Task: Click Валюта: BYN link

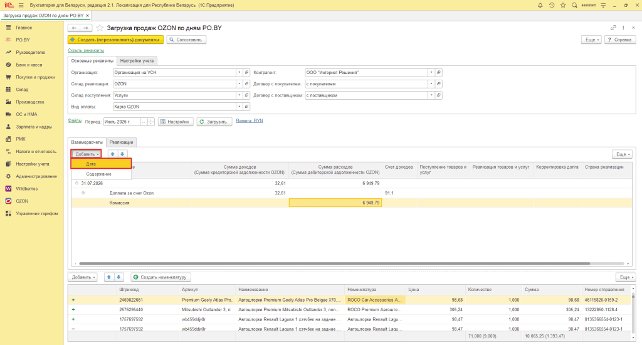Action: pos(250,121)
